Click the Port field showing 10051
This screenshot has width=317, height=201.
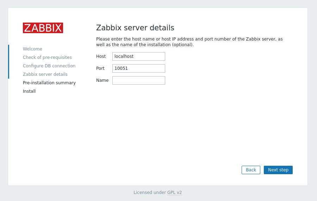[138, 68]
